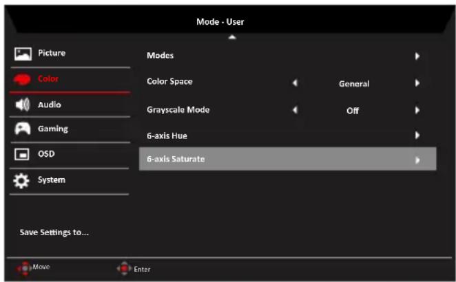Advance Color Space with right arrow

(417, 83)
